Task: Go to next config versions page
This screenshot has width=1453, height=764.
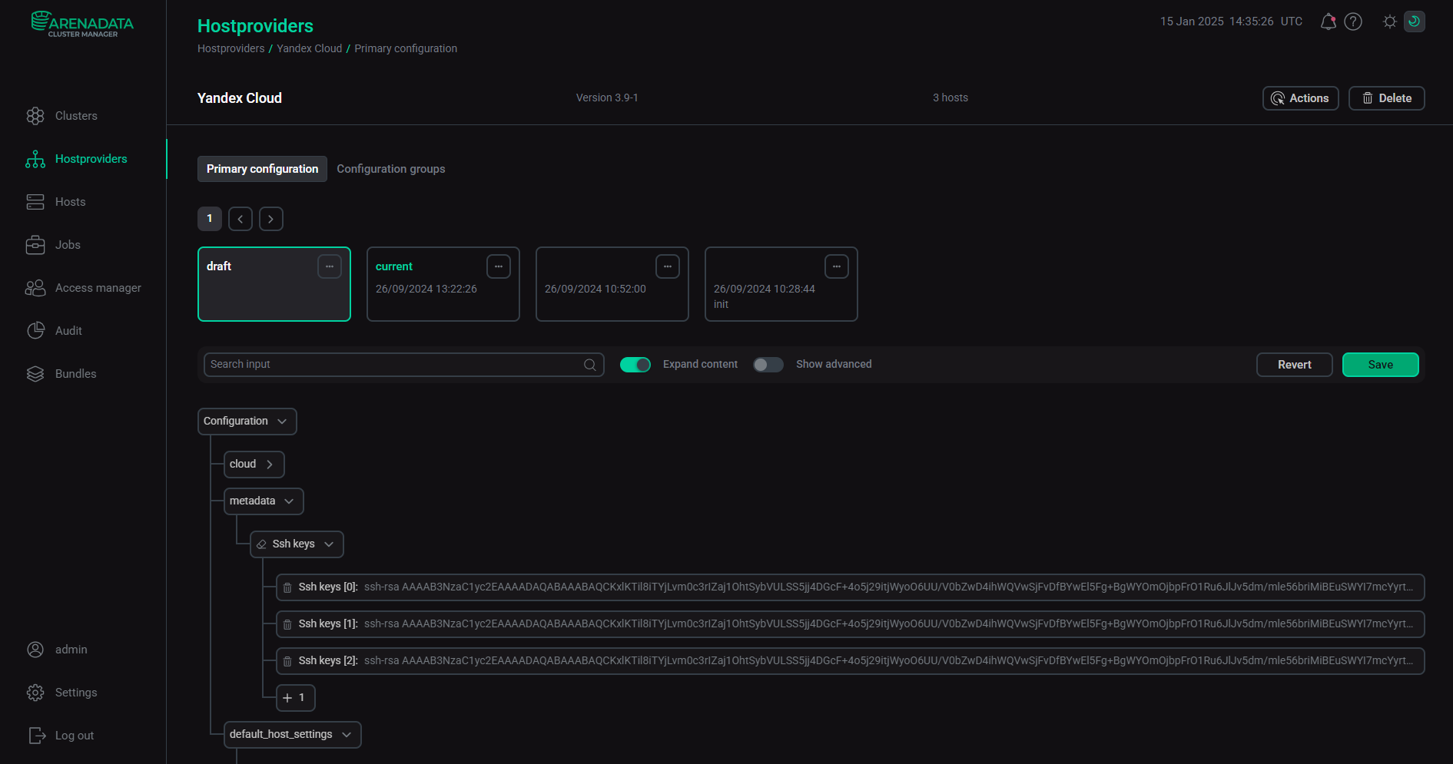Action: 271,219
